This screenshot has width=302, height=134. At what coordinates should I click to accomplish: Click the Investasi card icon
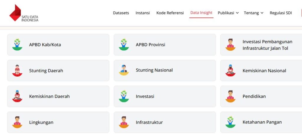(124, 96)
